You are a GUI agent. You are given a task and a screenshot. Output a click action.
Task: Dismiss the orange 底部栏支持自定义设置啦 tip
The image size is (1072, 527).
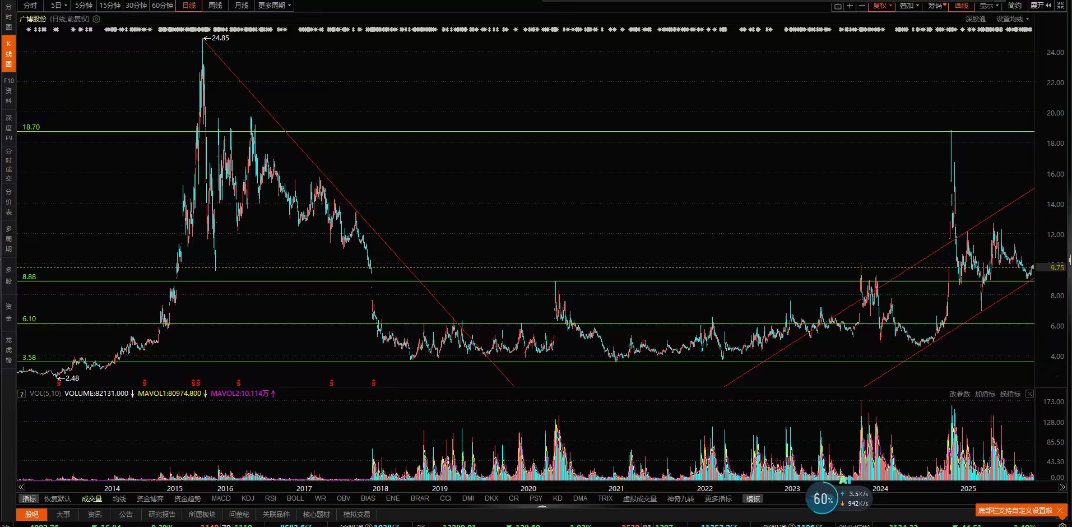(x=1060, y=511)
